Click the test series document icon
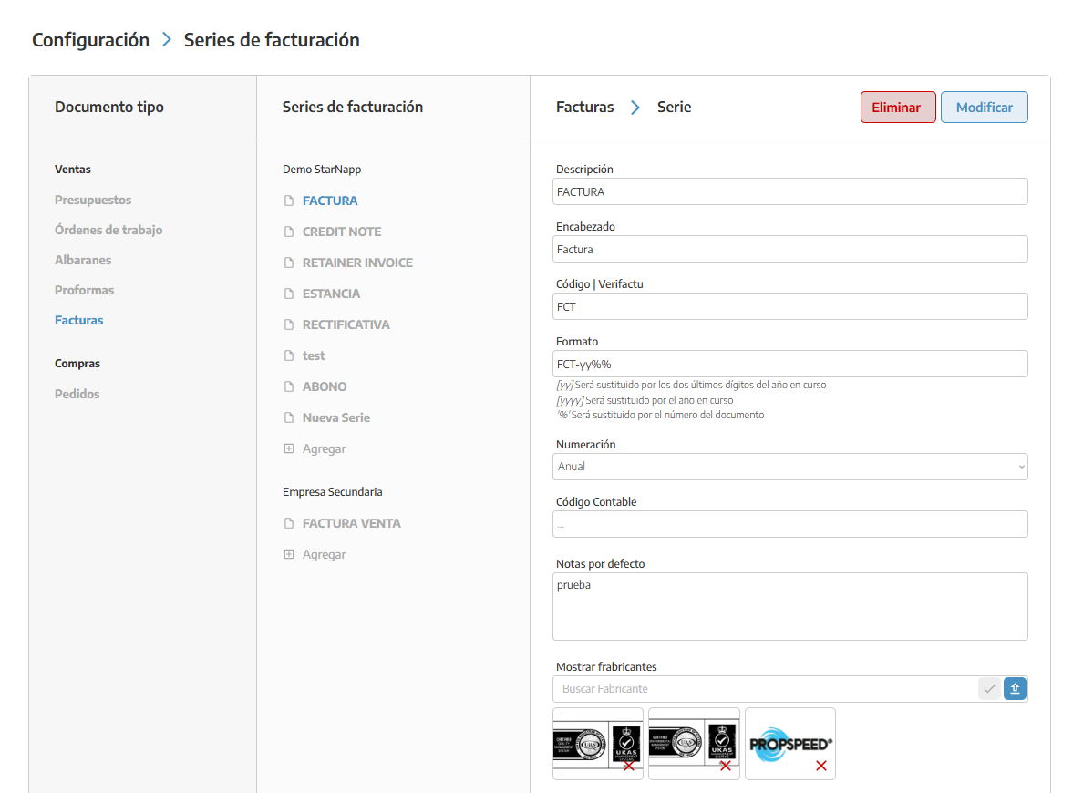This screenshot has height=793, width=1073. pos(289,355)
